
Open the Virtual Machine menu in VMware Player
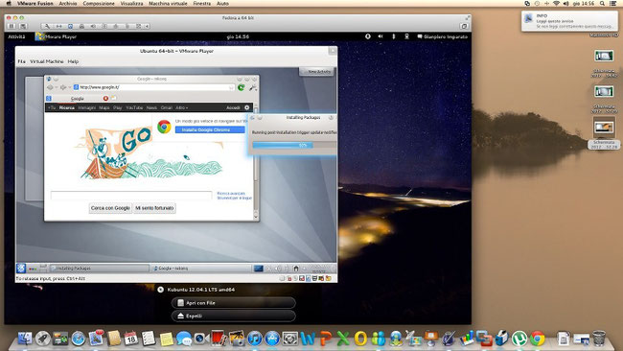(47, 61)
